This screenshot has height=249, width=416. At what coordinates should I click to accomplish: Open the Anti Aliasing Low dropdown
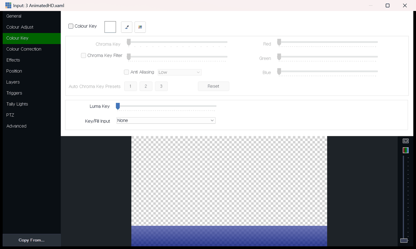click(179, 72)
